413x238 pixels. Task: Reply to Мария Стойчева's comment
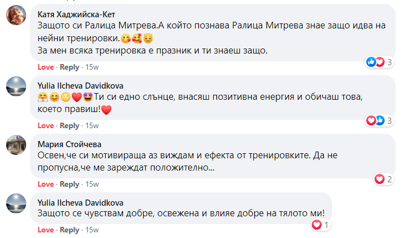(69, 184)
